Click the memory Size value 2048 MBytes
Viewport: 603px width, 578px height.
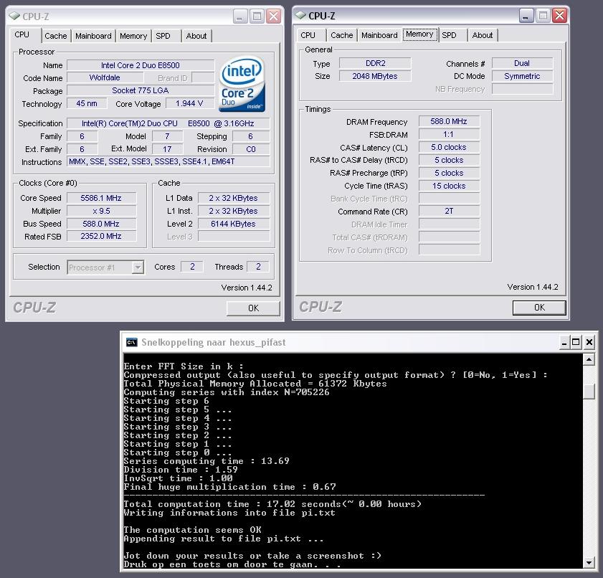(375, 76)
